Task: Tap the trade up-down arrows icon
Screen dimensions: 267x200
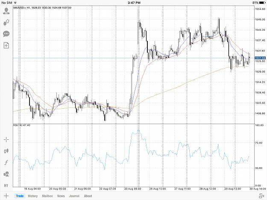Action: [x=6, y=22]
